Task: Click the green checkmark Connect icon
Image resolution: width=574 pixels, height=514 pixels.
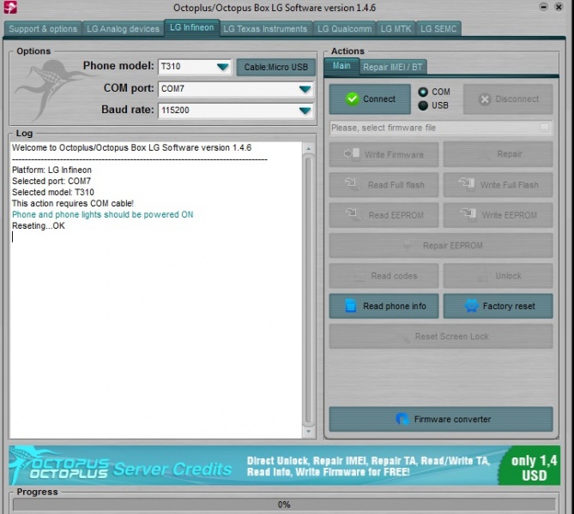Action: (x=352, y=99)
